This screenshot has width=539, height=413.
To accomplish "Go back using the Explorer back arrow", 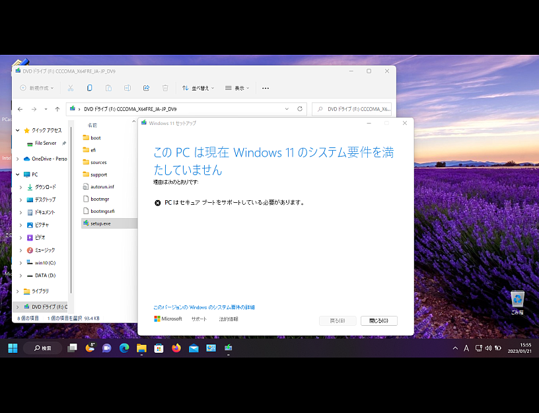I will 20,109.
